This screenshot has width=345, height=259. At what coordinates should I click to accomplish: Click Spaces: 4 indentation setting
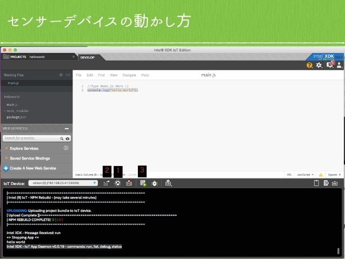pos(334,175)
